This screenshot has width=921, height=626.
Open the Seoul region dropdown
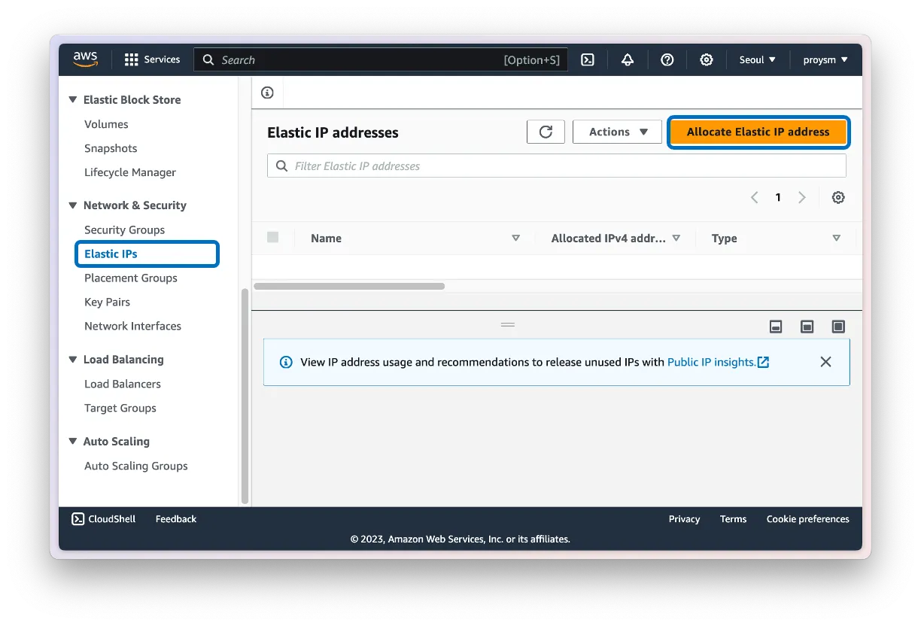[757, 59]
